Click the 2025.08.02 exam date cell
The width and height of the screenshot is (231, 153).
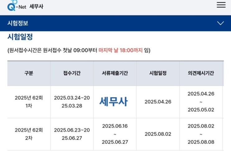click(158, 134)
